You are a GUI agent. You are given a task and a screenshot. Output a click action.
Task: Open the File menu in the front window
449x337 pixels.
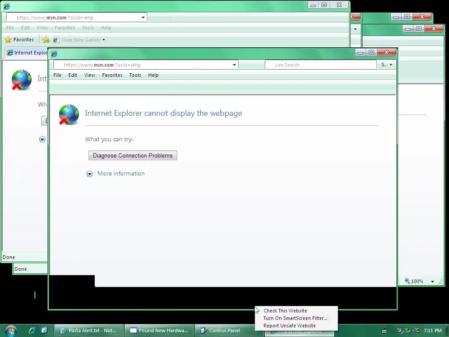(57, 75)
